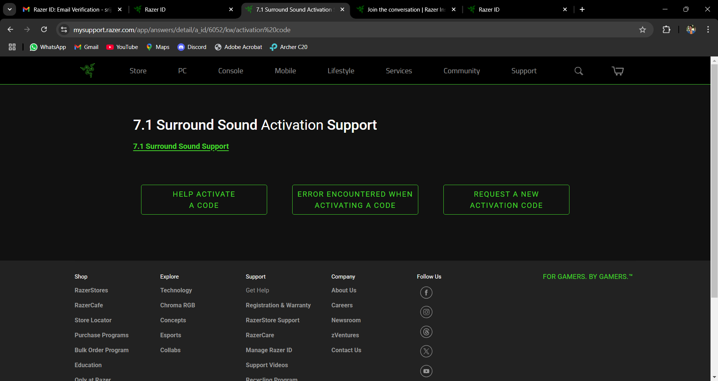Open the Console navigation menu
Viewport: 718px width, 381px height.
pyautogui.click(x=230, y=71)
